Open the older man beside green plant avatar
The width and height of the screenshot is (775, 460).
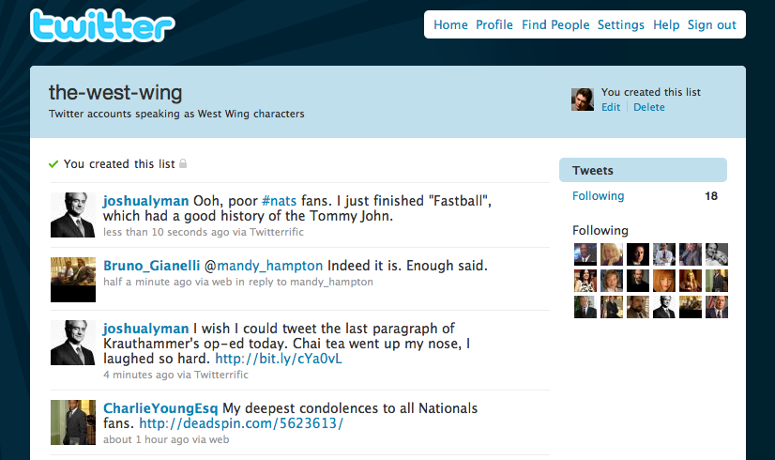click(x=585, y=307)
